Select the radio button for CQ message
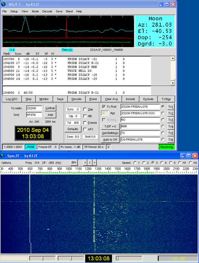Image resolution: width=199 pixels, height=263 pixels. point(163,140)
